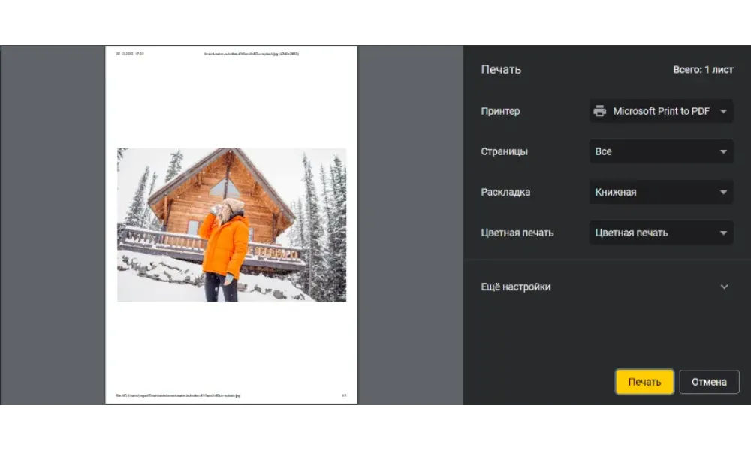
Task: Click the date and time in the preview header
Action: pos(130,54)
